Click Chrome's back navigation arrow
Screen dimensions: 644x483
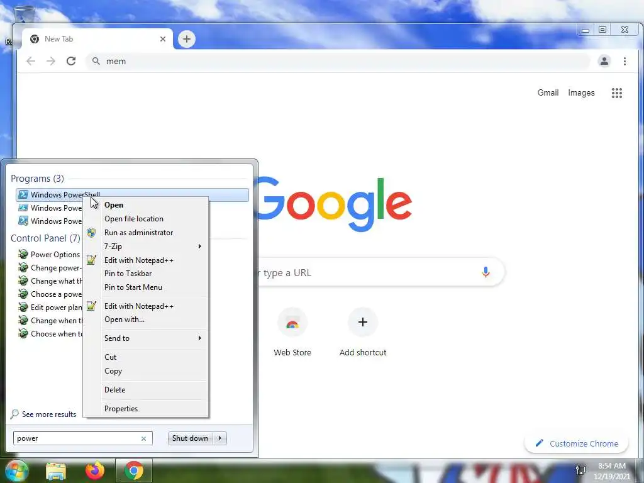pyautogui.click(x=31, y=61)
